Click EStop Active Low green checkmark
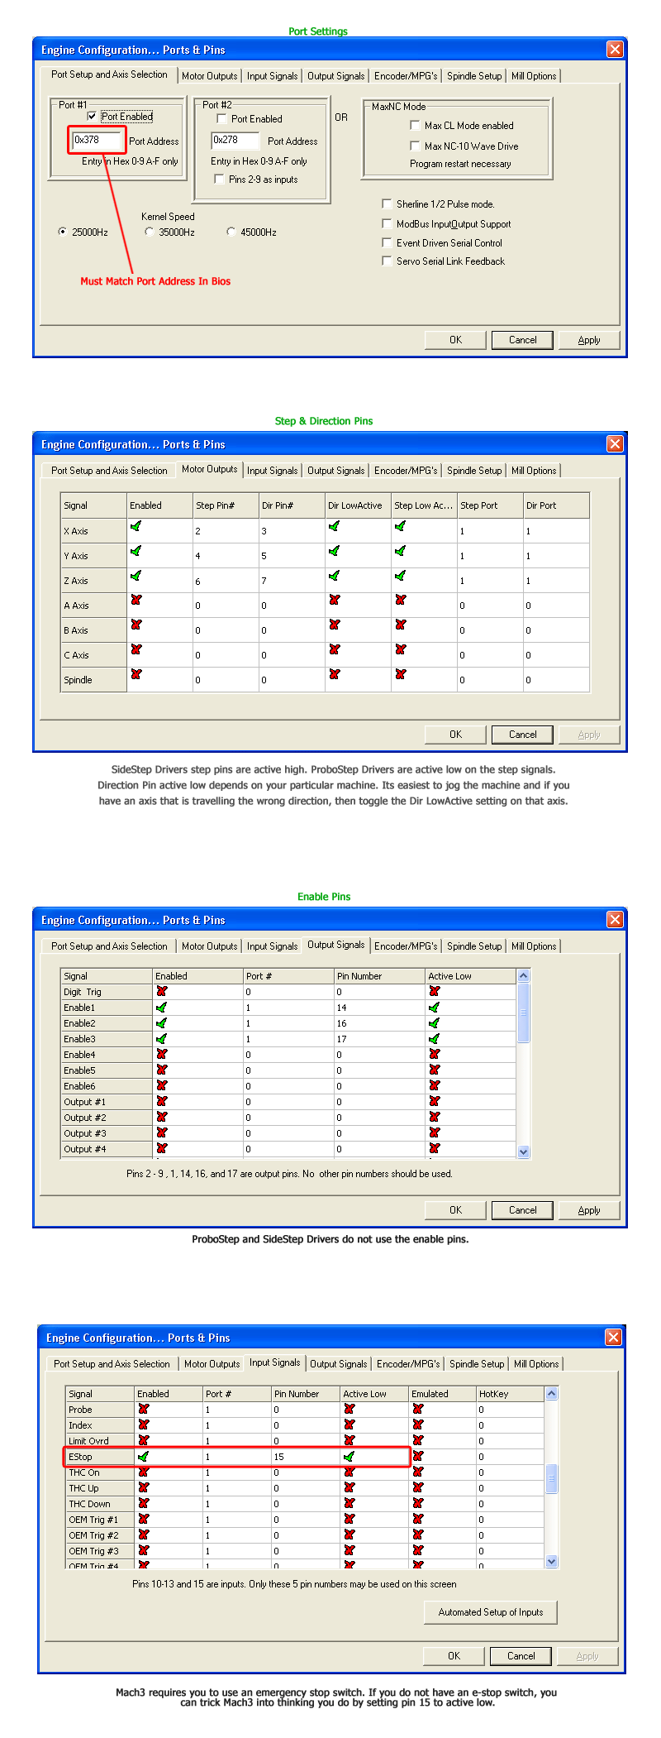 [349, 1457]
